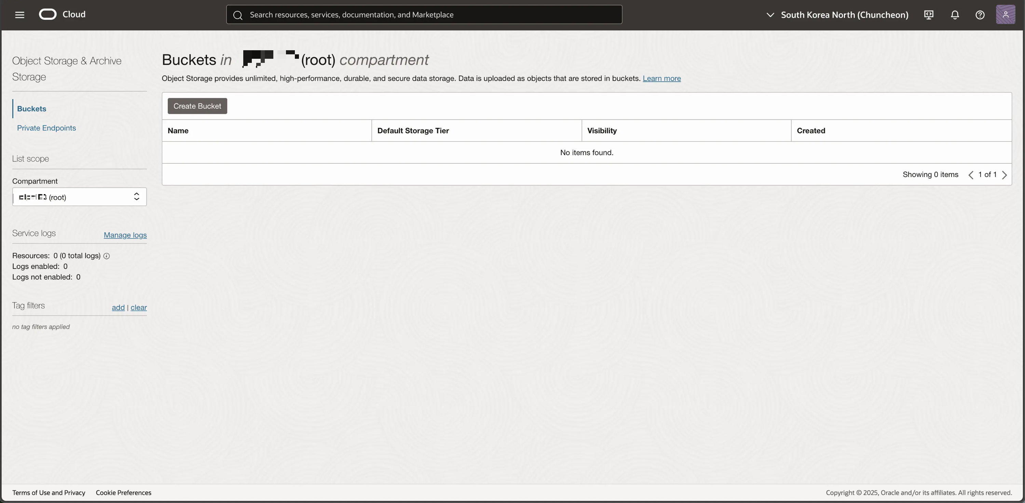Go to previous page of buckets
Image resolution: width=1025 pixels, height=503 pixels.
point(971,175)
